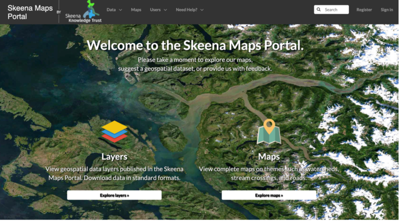Click the Sign in link
Image resolution: width=400 pixels, height=221 pixels.
[387, 10]
